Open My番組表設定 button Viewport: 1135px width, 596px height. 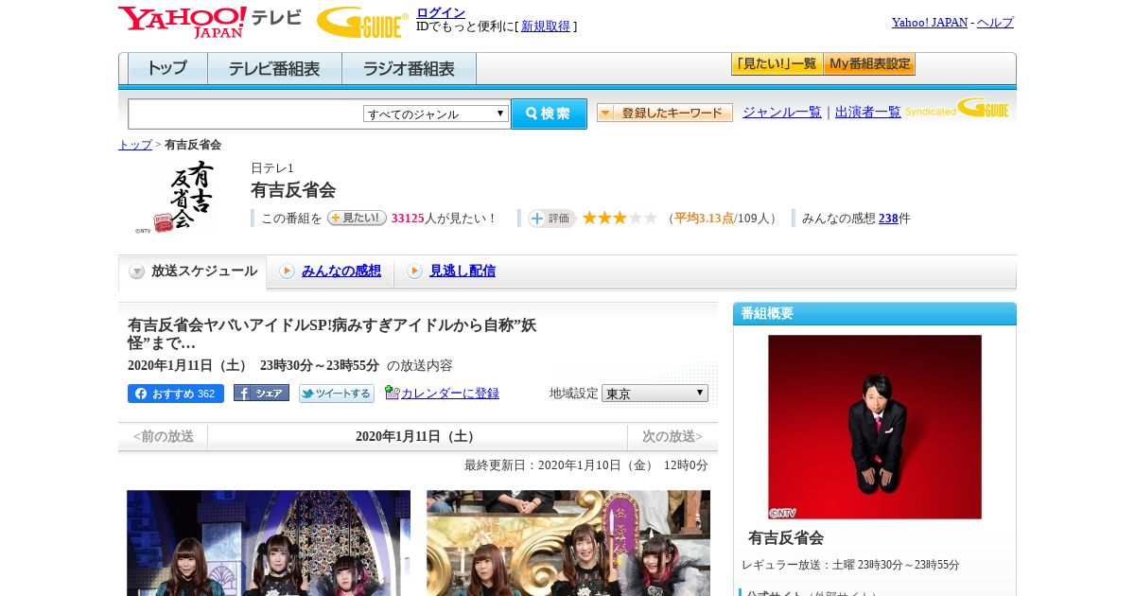click(x=869, y=64)
